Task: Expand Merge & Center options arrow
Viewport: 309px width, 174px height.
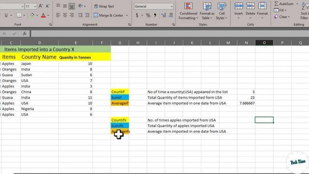Action: click(x=127, y=15)
